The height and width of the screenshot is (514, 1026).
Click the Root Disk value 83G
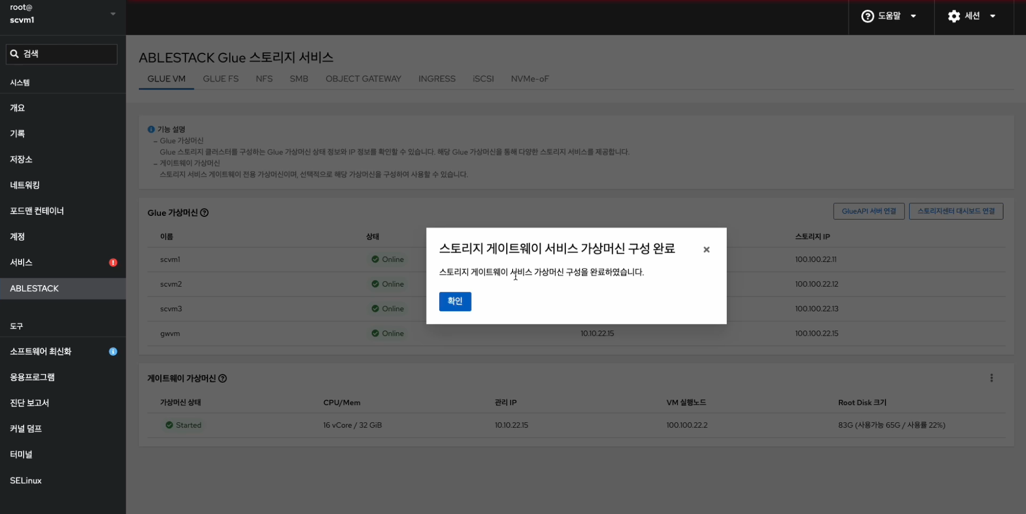point(892,426)
